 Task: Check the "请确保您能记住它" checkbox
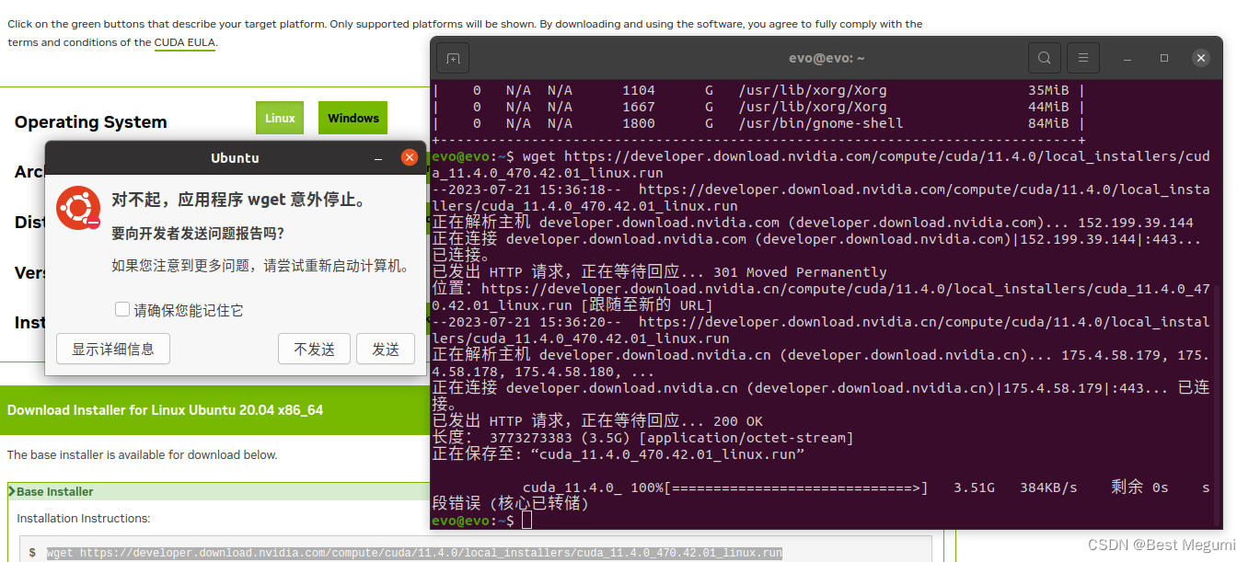click(x=122, y=309)
